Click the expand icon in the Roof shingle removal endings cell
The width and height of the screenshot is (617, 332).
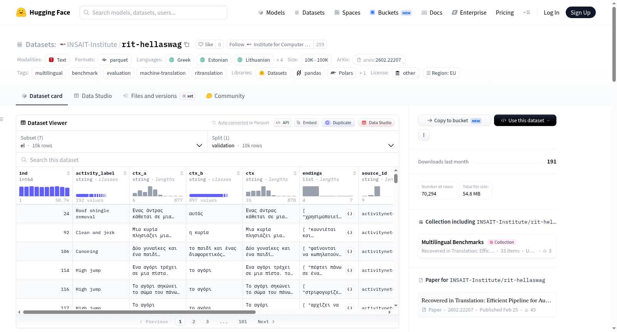pos(350,214)
